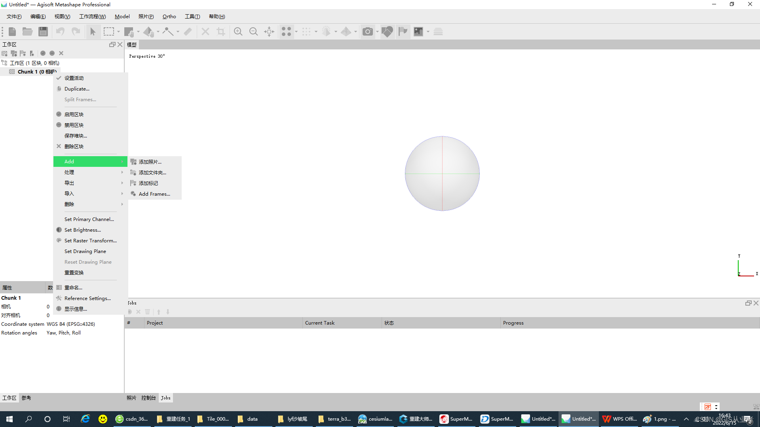Click Reference Settings... entry
This screenshot has height=427, width=760.
(87, 299)
